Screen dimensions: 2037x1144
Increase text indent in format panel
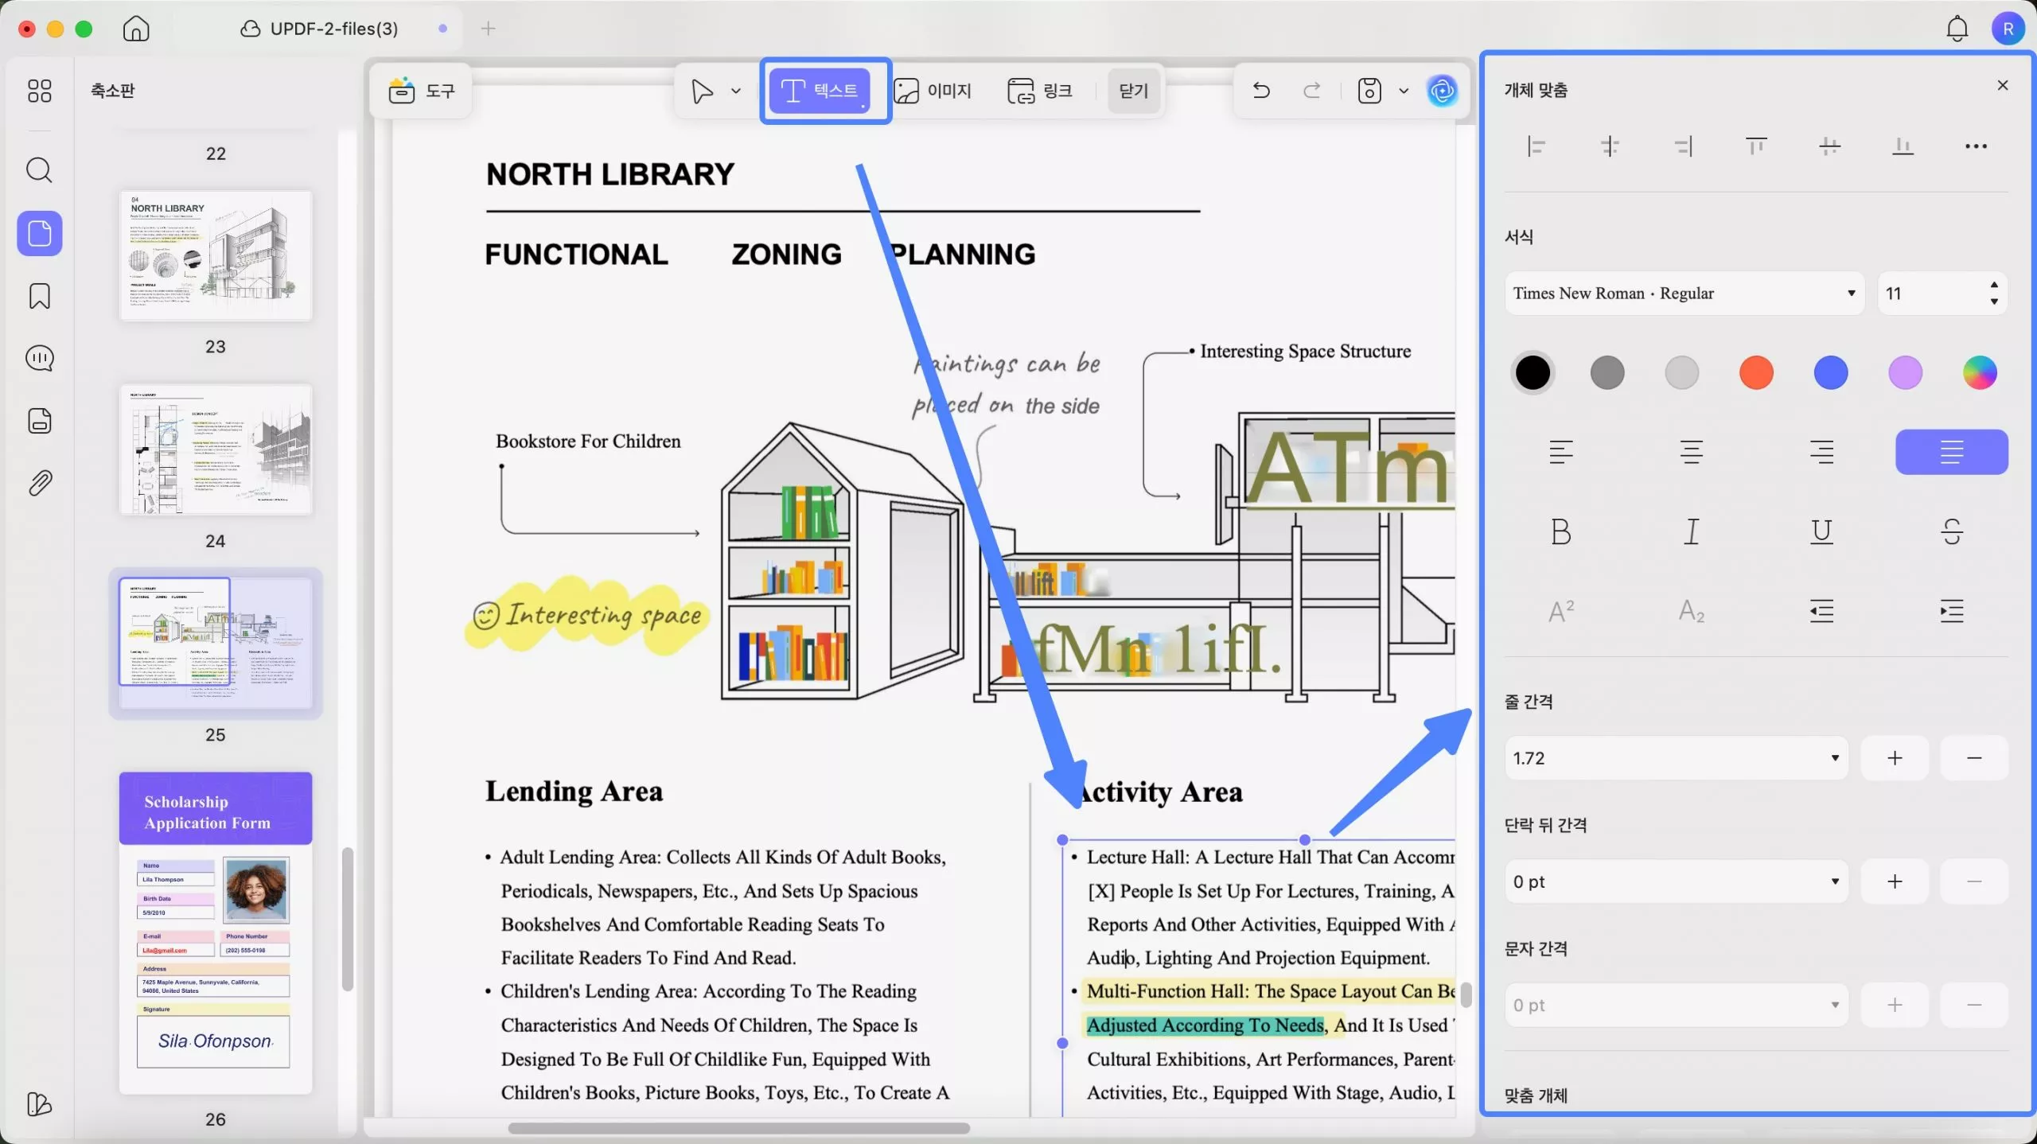(1951, 611)
